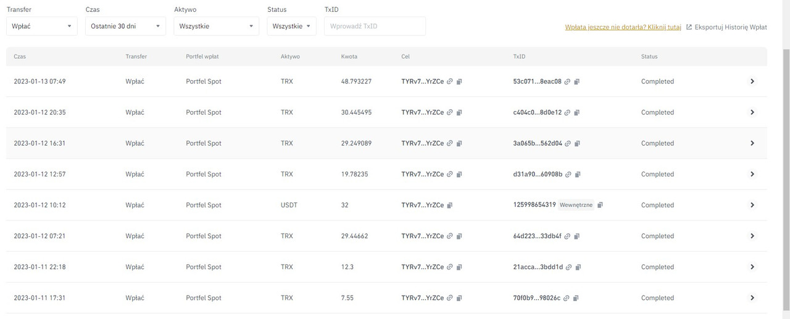
Task: Open the Transfer dropdown set to Wpłać
Action: tap(42, 26)
